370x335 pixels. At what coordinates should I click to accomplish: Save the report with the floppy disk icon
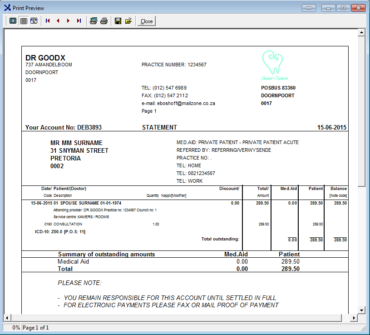click(x=118, y=21)
